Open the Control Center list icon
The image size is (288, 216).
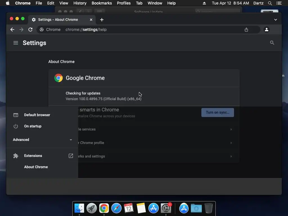click(x=279, y=3)
